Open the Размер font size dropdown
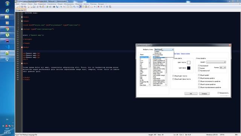This screenshot has width=241, height=136. pos(223,68)
